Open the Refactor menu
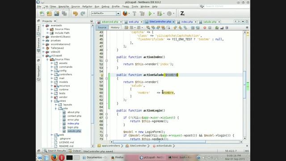This screenshot has width=286, height=161. pos(87,7)
